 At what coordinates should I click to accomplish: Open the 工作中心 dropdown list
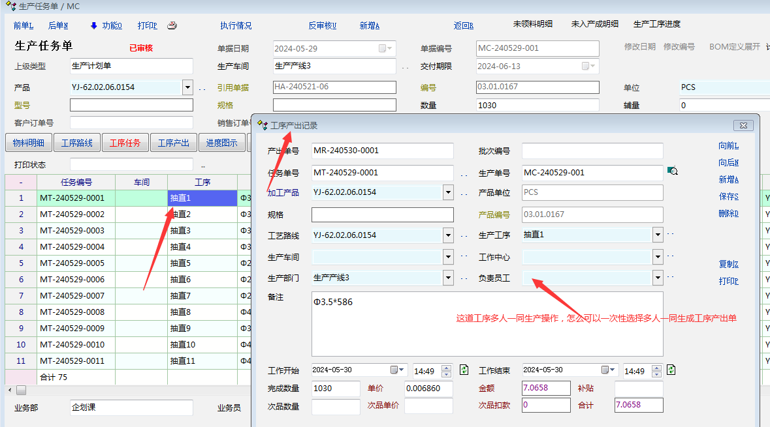658,257
